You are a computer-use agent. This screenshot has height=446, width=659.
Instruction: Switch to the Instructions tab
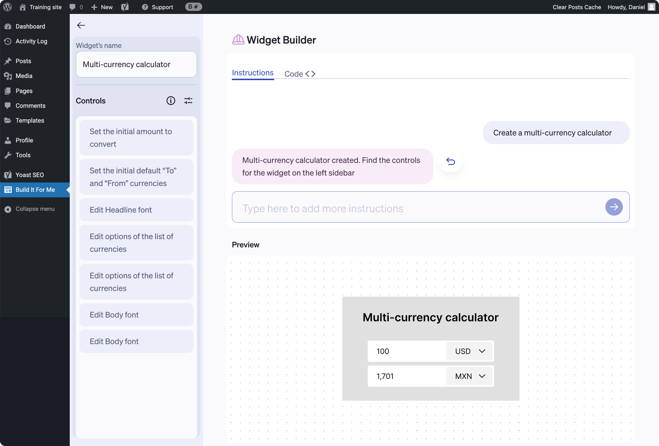(x=253, y=73)
